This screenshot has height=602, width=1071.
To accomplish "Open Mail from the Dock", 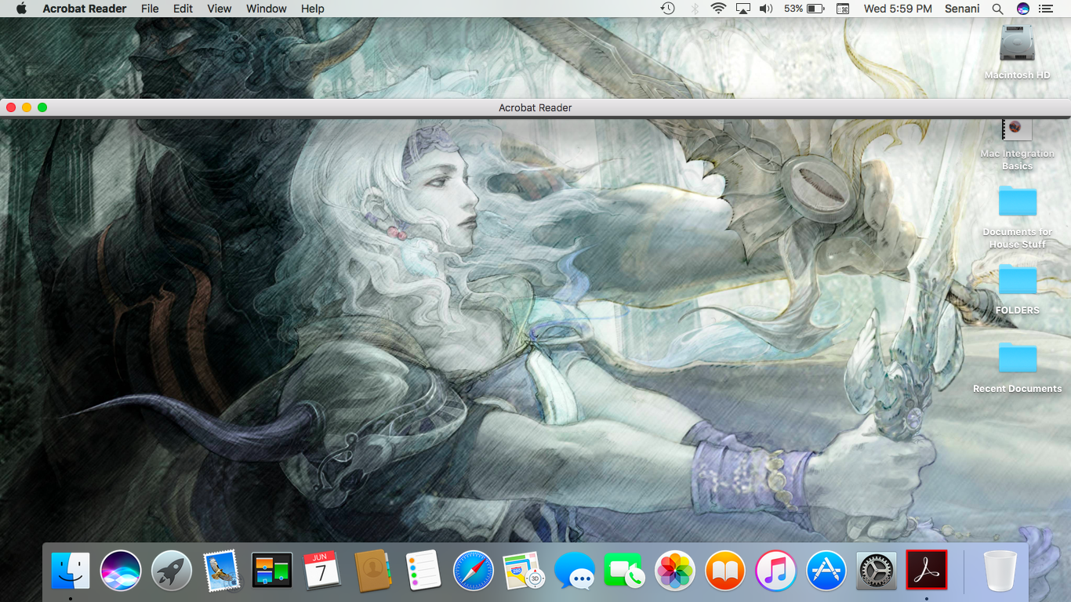I will click(x=222, y=570).
